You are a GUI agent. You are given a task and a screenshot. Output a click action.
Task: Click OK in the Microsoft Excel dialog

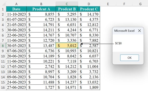130,58
